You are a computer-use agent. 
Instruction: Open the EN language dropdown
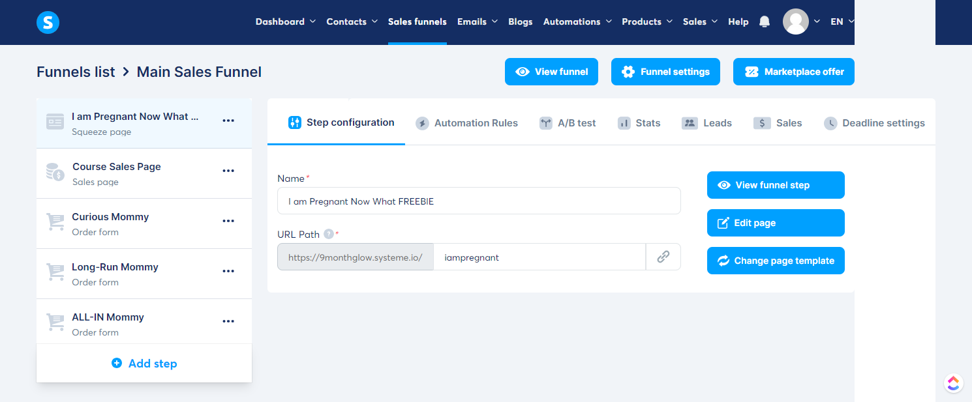coord(842,22)
